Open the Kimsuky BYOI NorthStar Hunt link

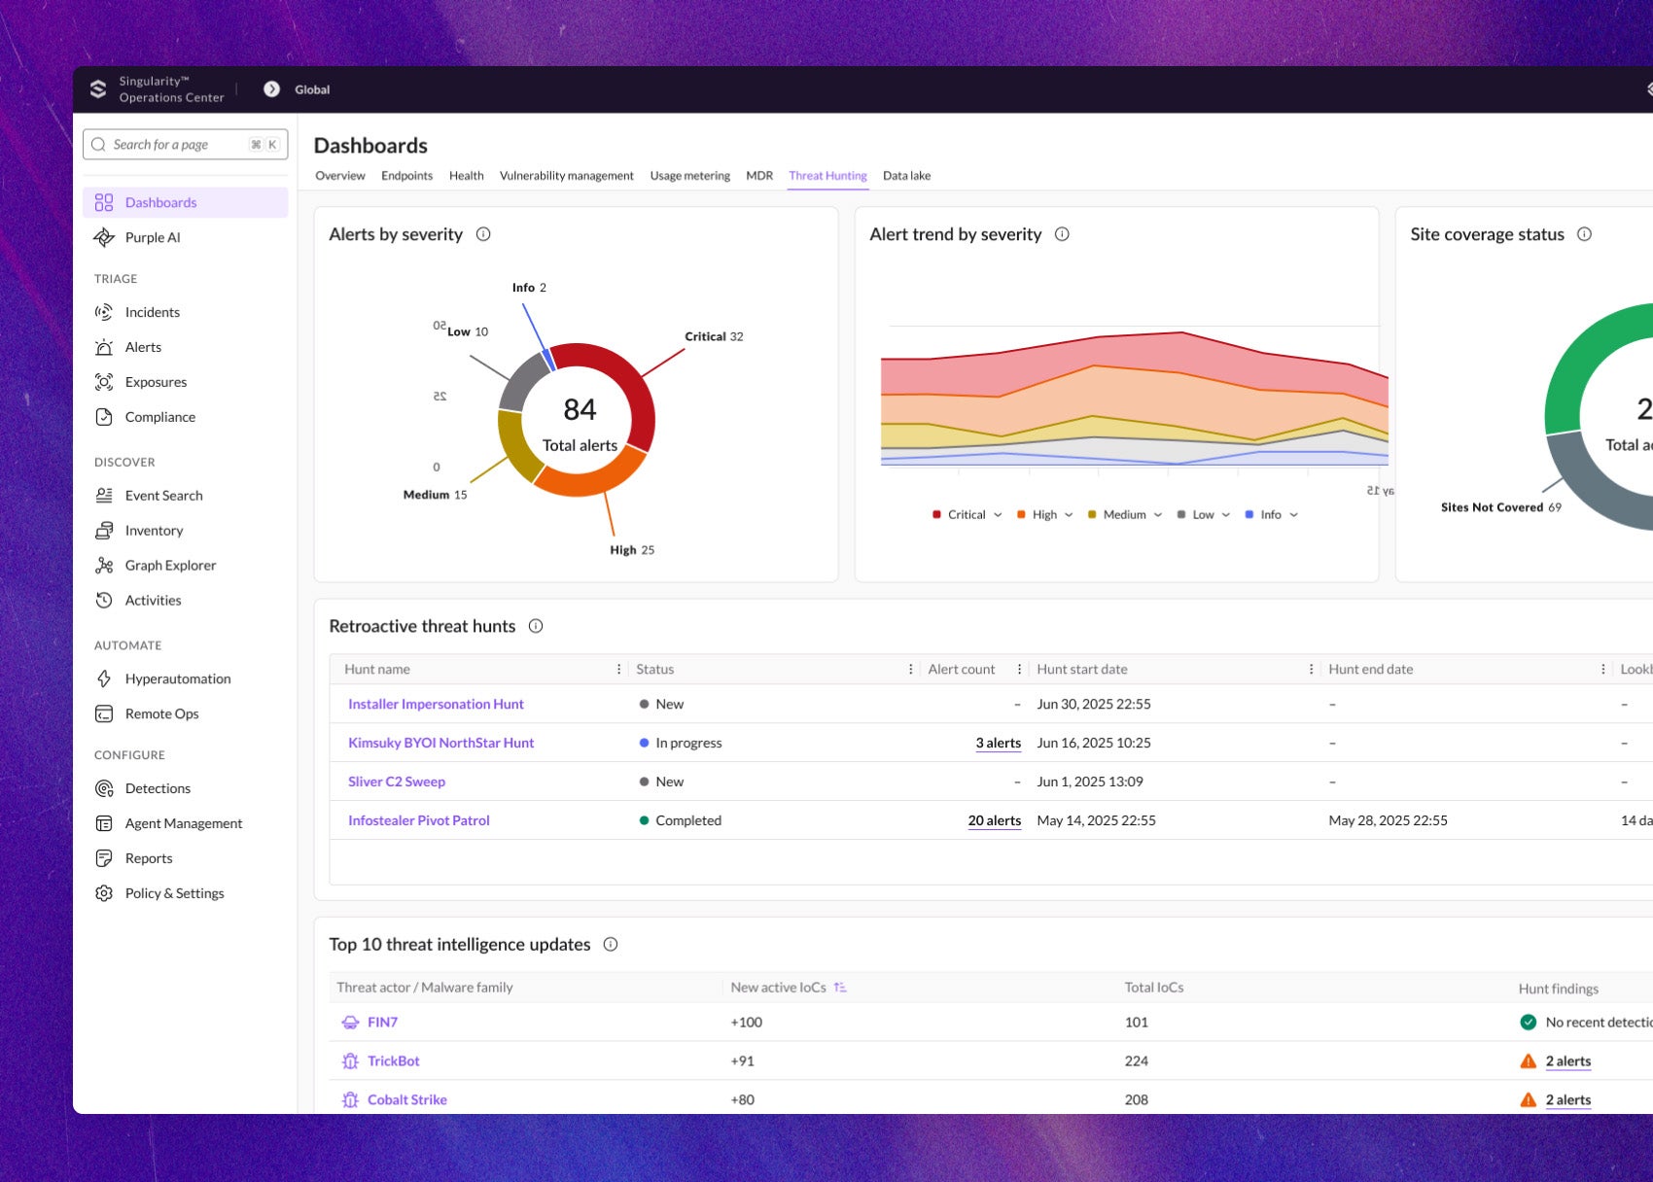point(440,743)
